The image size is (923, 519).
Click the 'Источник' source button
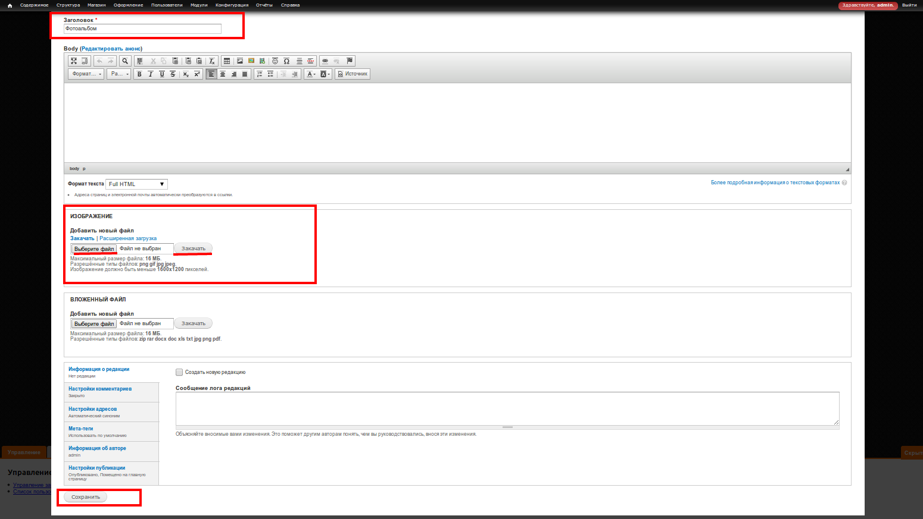[353, 74]
